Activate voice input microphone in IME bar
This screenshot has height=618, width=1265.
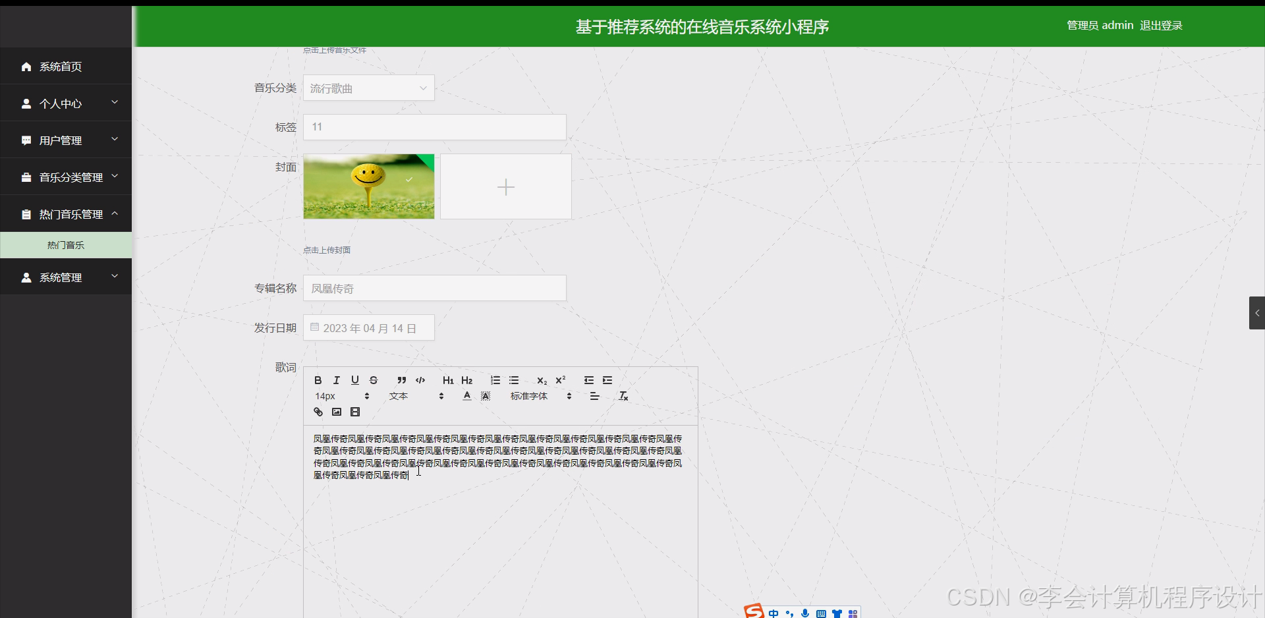(x=805, y=613)
